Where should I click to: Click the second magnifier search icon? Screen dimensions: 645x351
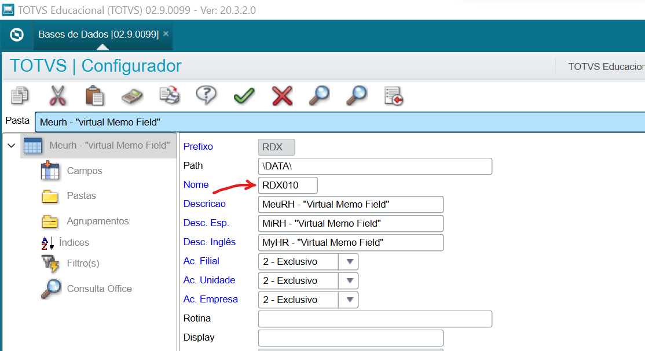point(357,95)
